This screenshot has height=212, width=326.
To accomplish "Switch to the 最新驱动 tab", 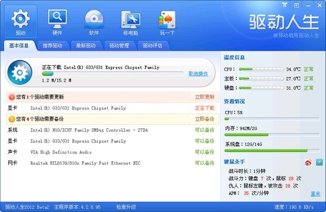I will click(x=86, y=46).
